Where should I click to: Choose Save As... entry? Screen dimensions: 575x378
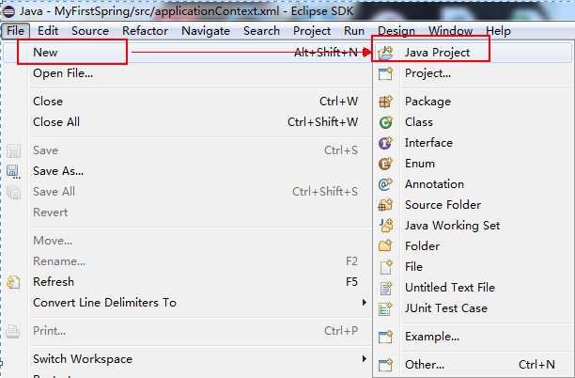coord(187,171)
